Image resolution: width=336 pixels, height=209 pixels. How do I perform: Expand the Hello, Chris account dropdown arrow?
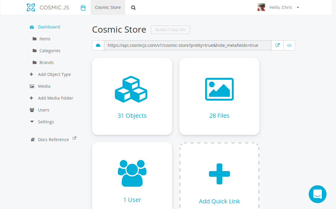pyautogui.click(x=298, y=7)
